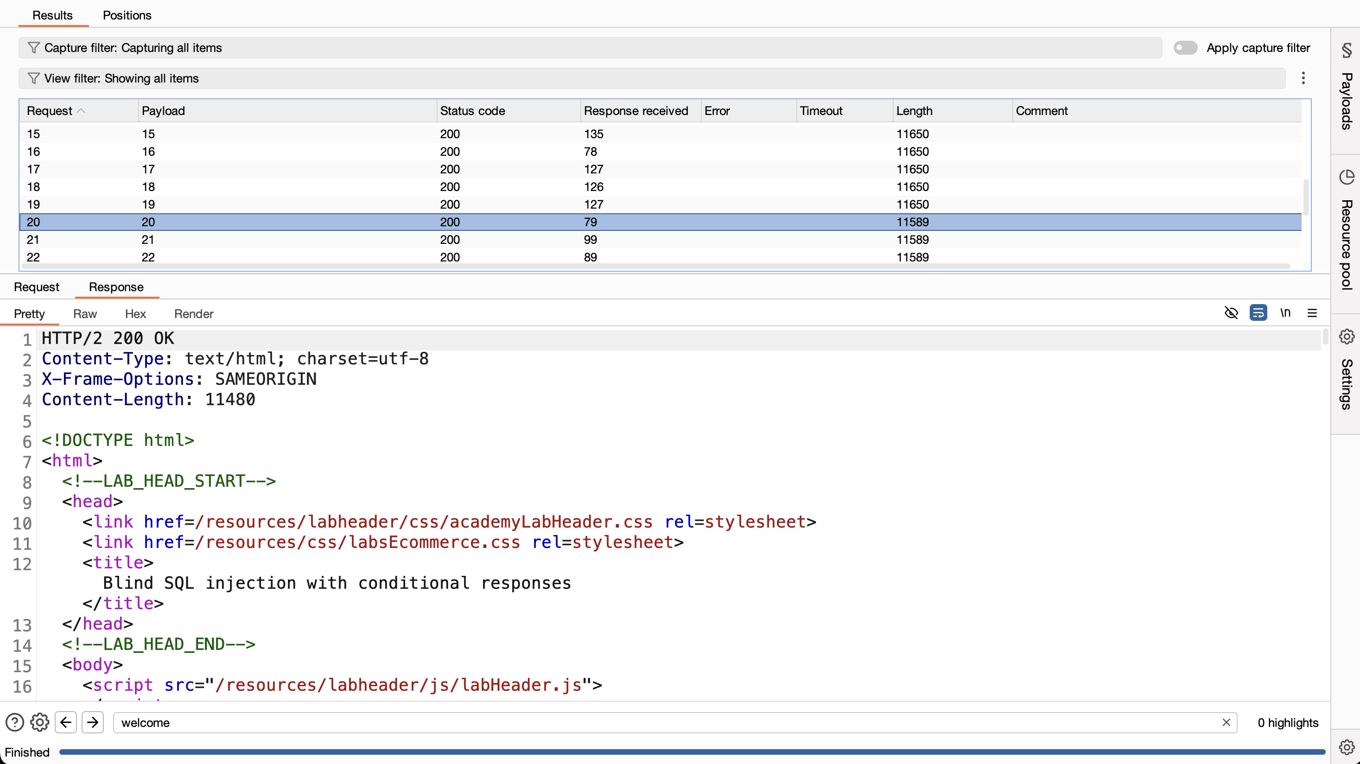Click response received value 135
The height and width of the screenshot is (764, 1360).
(593, 134)
